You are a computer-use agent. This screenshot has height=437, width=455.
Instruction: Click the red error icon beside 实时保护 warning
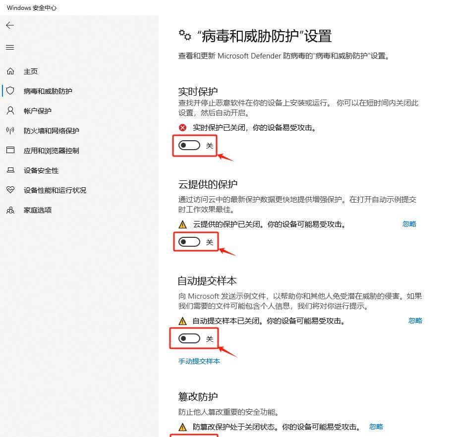coord(181,127)
